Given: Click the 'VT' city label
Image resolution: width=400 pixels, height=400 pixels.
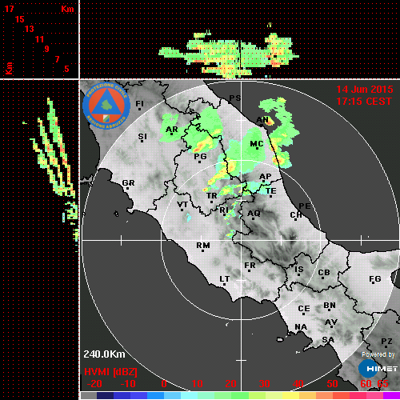Looking at the screenshot, I should click(x=182, y=205).
